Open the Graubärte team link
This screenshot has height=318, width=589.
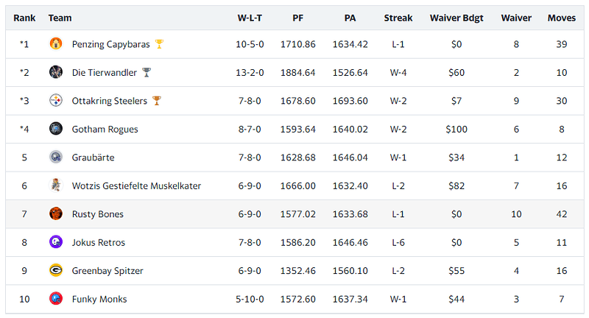[x=94, y=158]
